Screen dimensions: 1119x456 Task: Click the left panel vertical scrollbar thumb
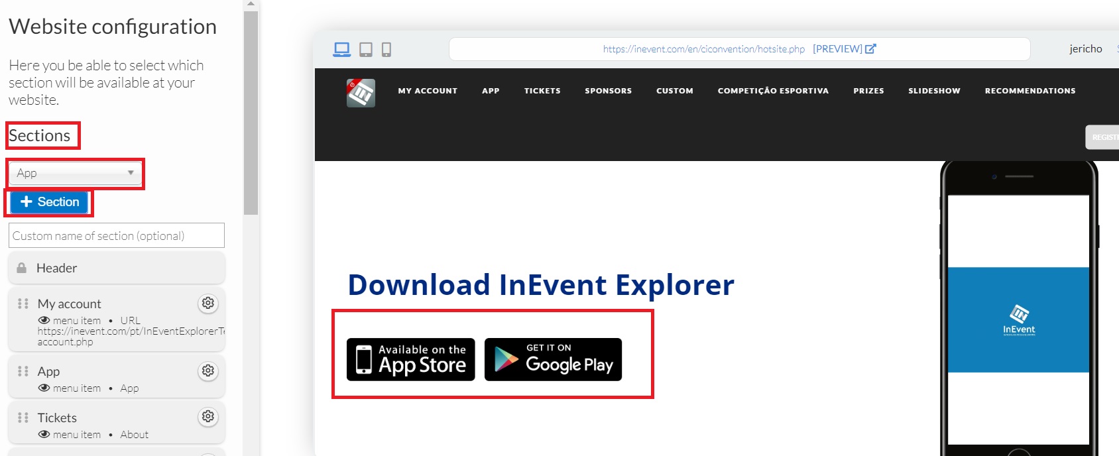(251, 113)
